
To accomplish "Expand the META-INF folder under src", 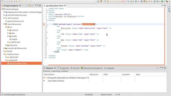I will (8, 42).
